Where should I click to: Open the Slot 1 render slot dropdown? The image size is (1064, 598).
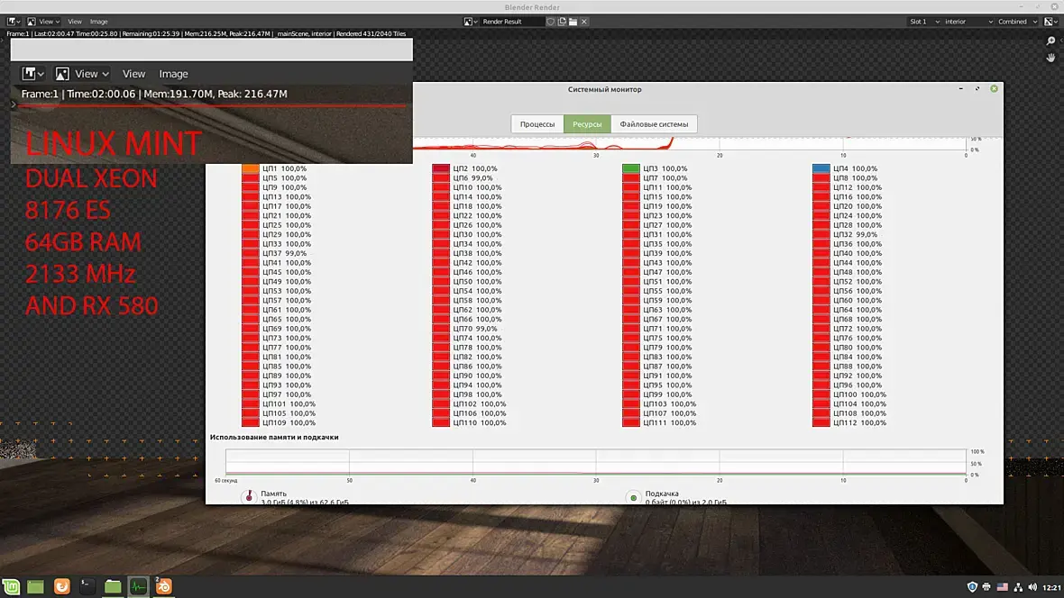[924, 22]
